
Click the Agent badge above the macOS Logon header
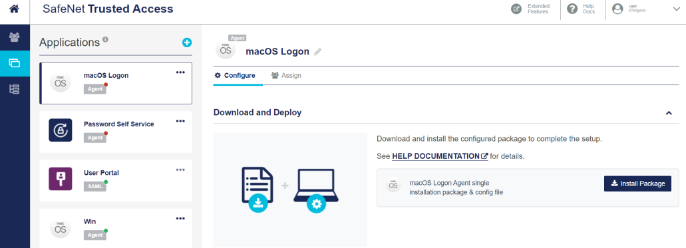238,38
